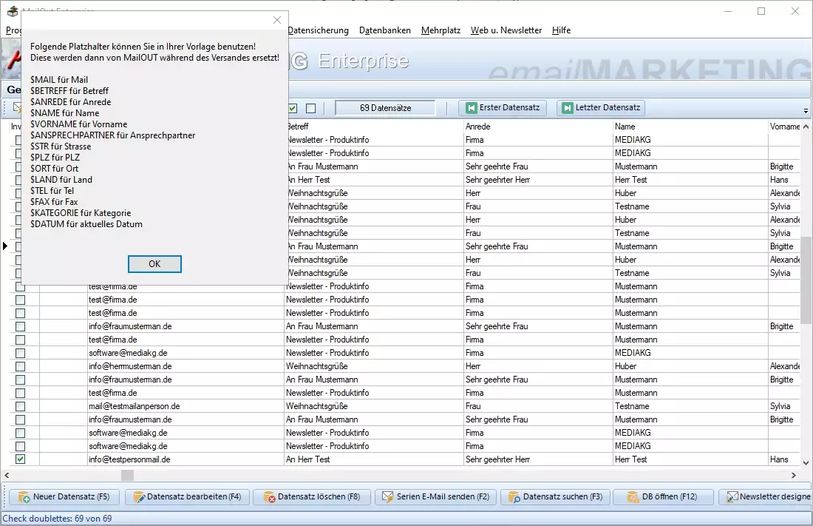Click the 69 Datensätze counter button
Screen dimensions: 813x526
[x=384, y=107]
